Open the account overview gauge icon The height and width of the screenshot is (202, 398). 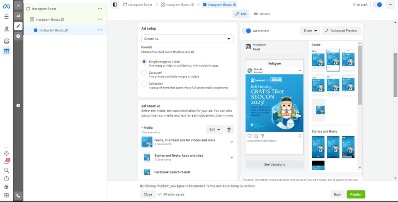[x=7, y=41]
